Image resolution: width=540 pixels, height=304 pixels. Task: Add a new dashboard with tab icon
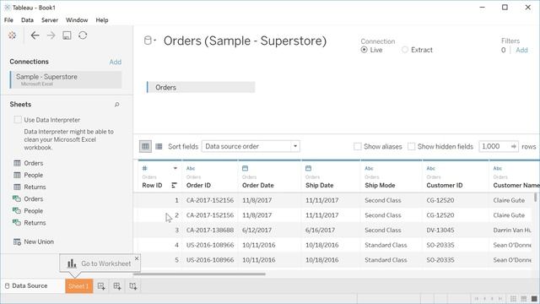click(x=117, y=286)
